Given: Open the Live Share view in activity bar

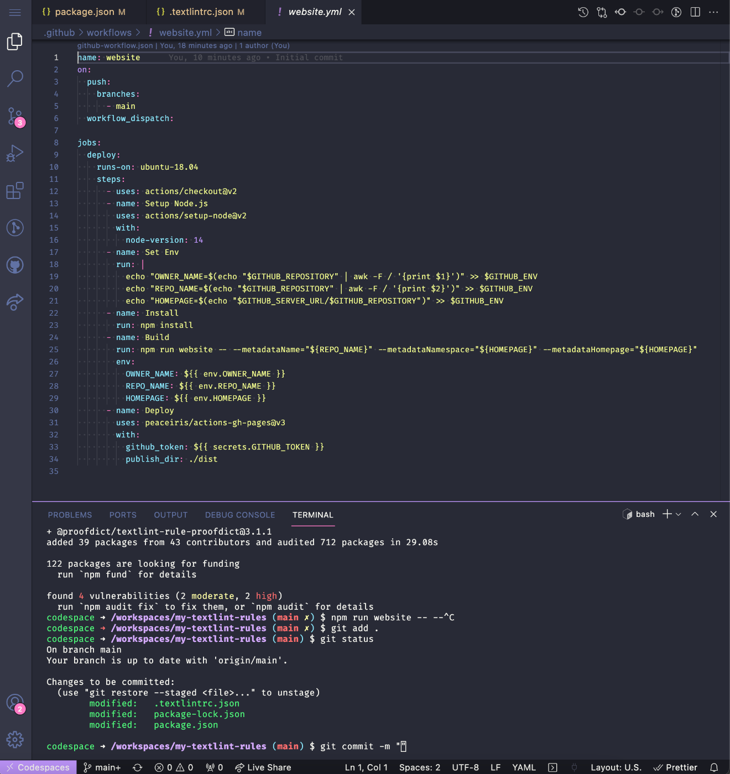Looking at the screenshot, I should click(x=15, y=302).
